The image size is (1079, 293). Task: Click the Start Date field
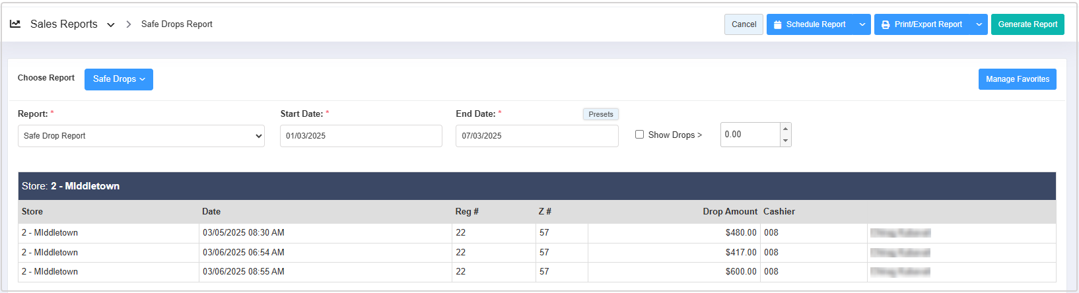pyautogui.click(x=361, y=136)
